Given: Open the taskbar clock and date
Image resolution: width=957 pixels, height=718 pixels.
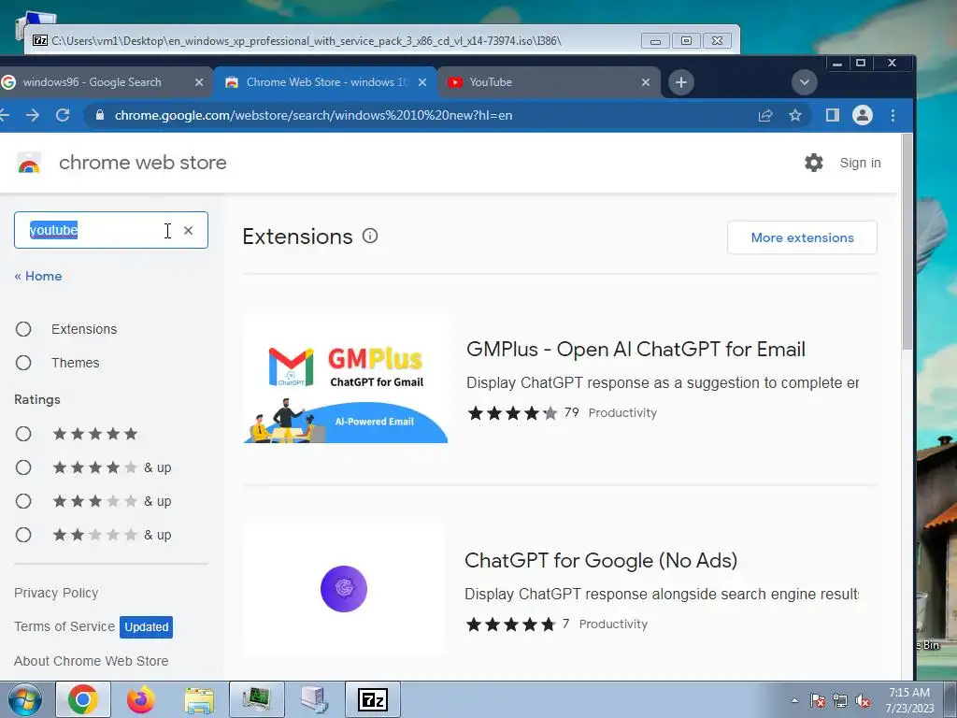Looking at the screenshot, I should tap(909, 700).
